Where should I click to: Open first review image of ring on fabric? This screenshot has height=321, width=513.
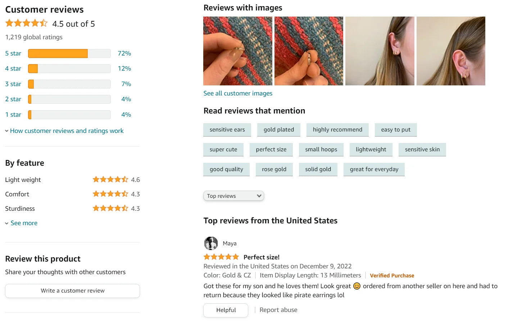237,51
